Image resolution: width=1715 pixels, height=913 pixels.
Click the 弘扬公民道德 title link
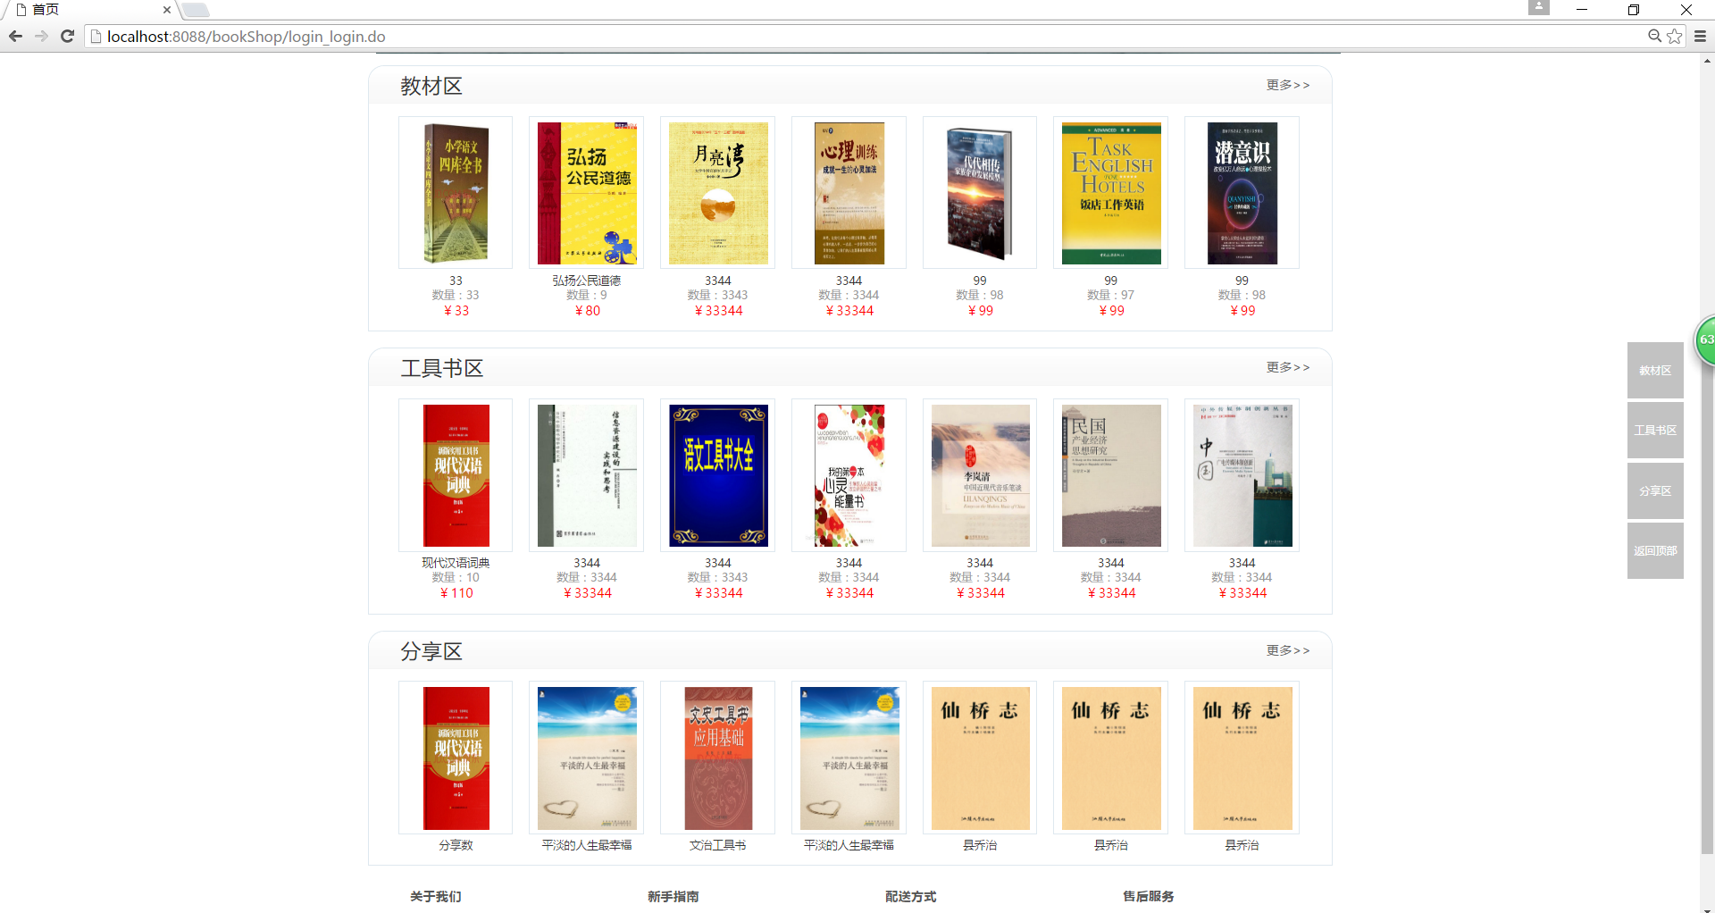[587, 281]
